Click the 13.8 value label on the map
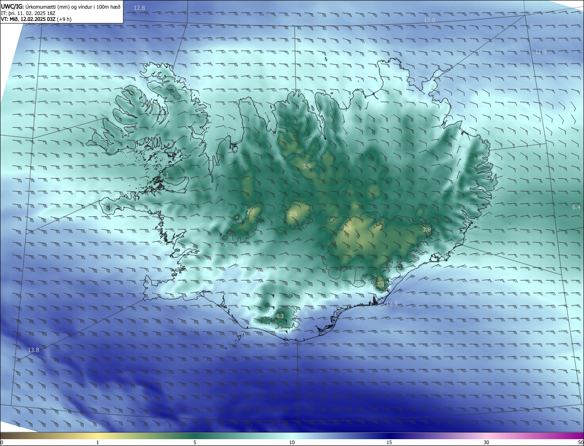This screenshot has height=446, width=584. click(33, 350)
